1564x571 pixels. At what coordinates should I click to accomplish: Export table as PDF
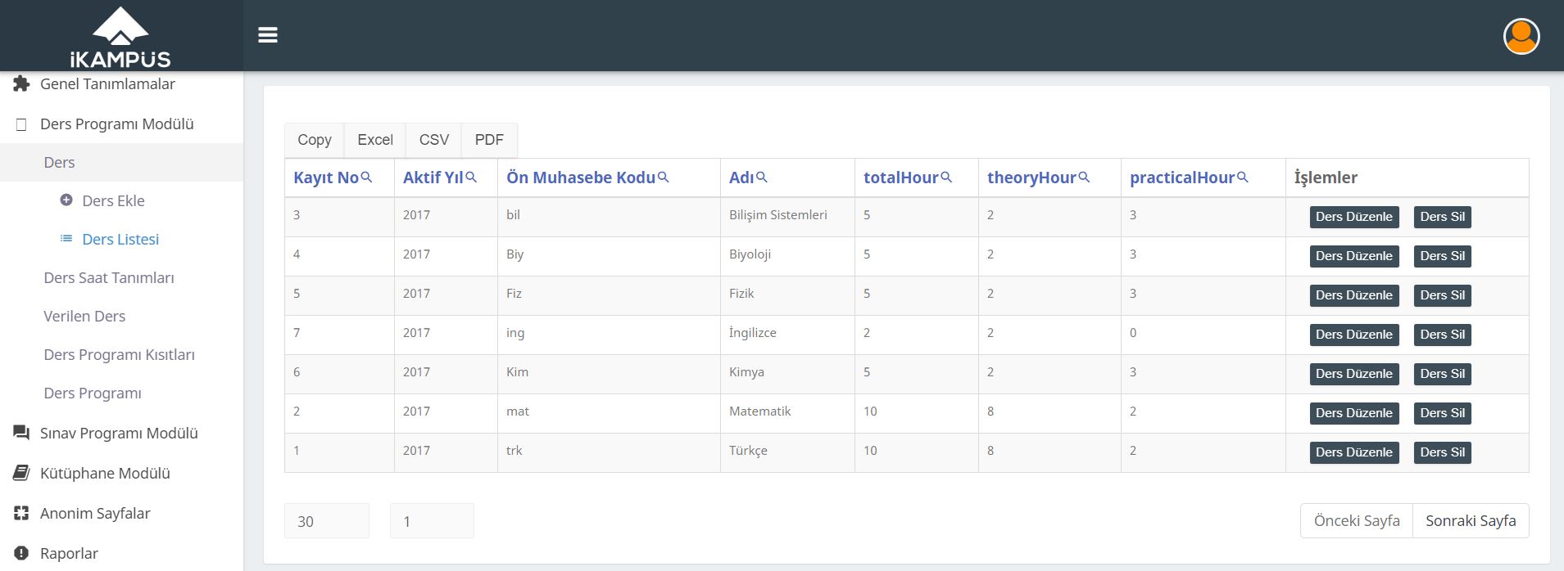coord(489,140)
